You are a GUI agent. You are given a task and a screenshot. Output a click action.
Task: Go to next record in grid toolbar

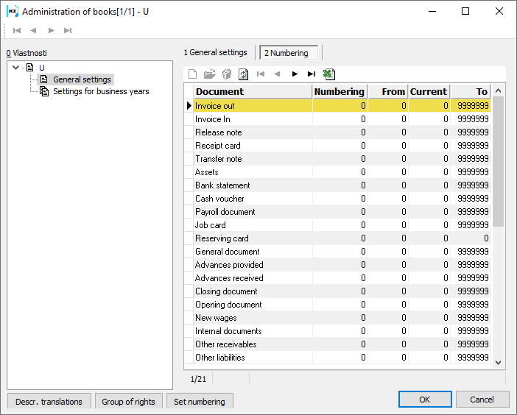click(295, 74)
